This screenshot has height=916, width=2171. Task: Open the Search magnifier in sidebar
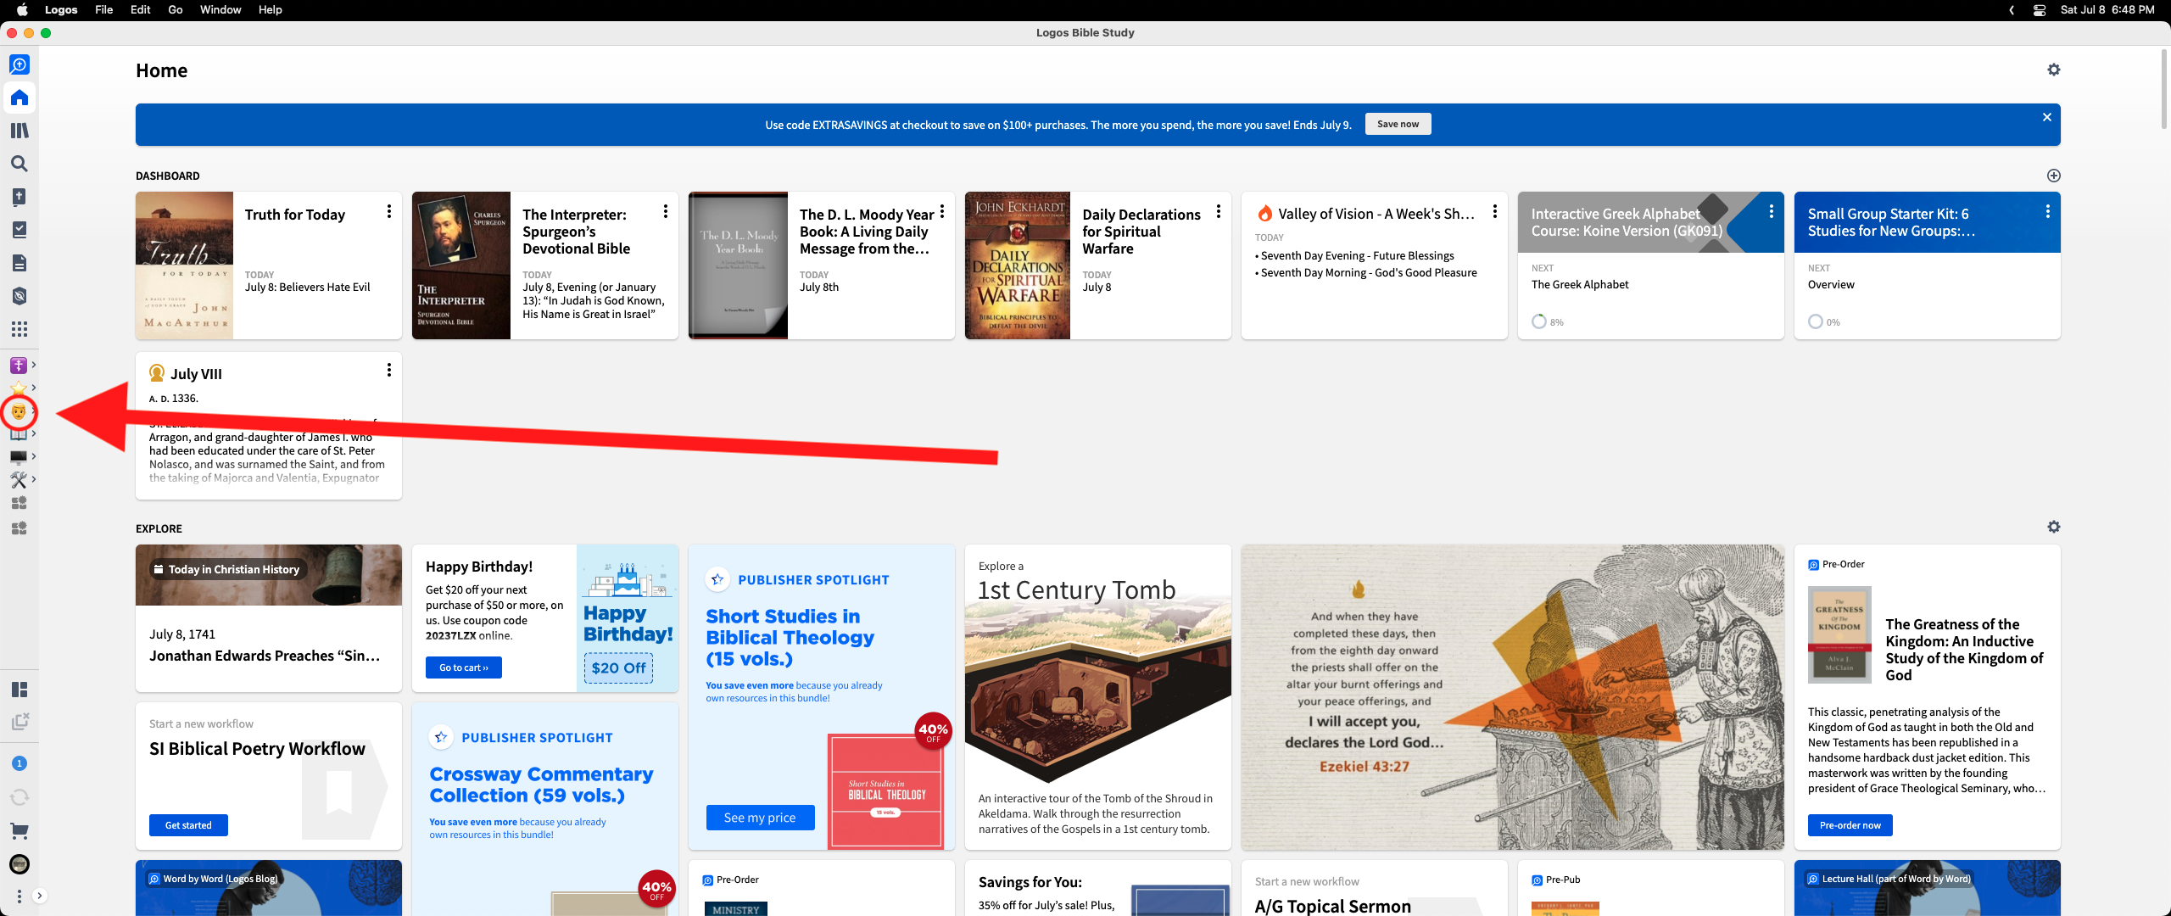pyautogui.click(x=19, y=164)
